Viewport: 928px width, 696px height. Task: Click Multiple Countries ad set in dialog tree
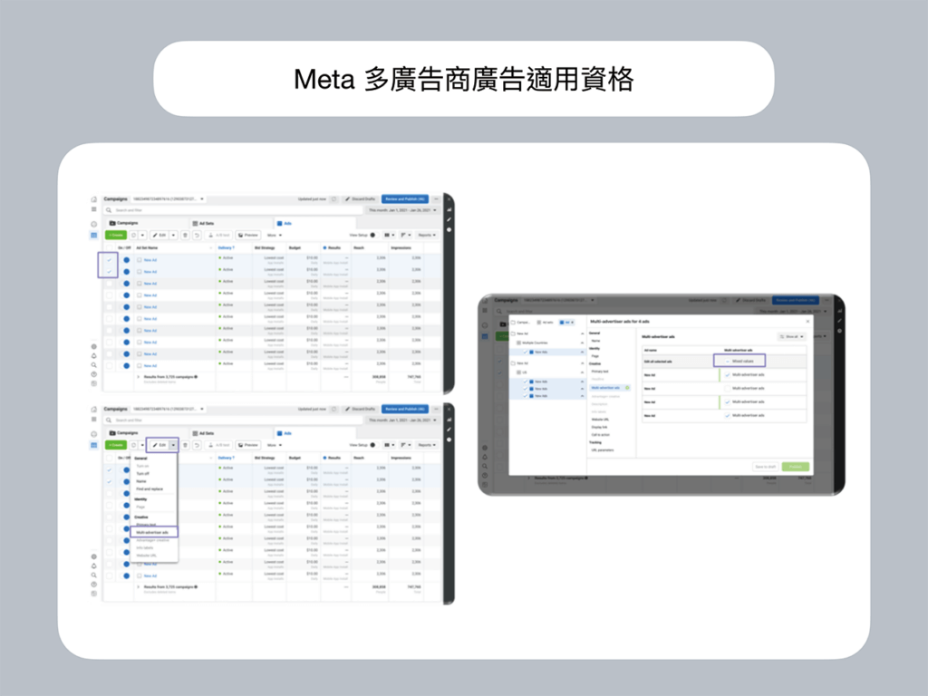click(x=535, y=343)
